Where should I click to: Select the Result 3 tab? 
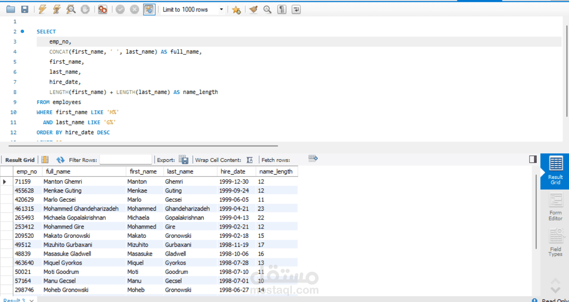[14, 300]
